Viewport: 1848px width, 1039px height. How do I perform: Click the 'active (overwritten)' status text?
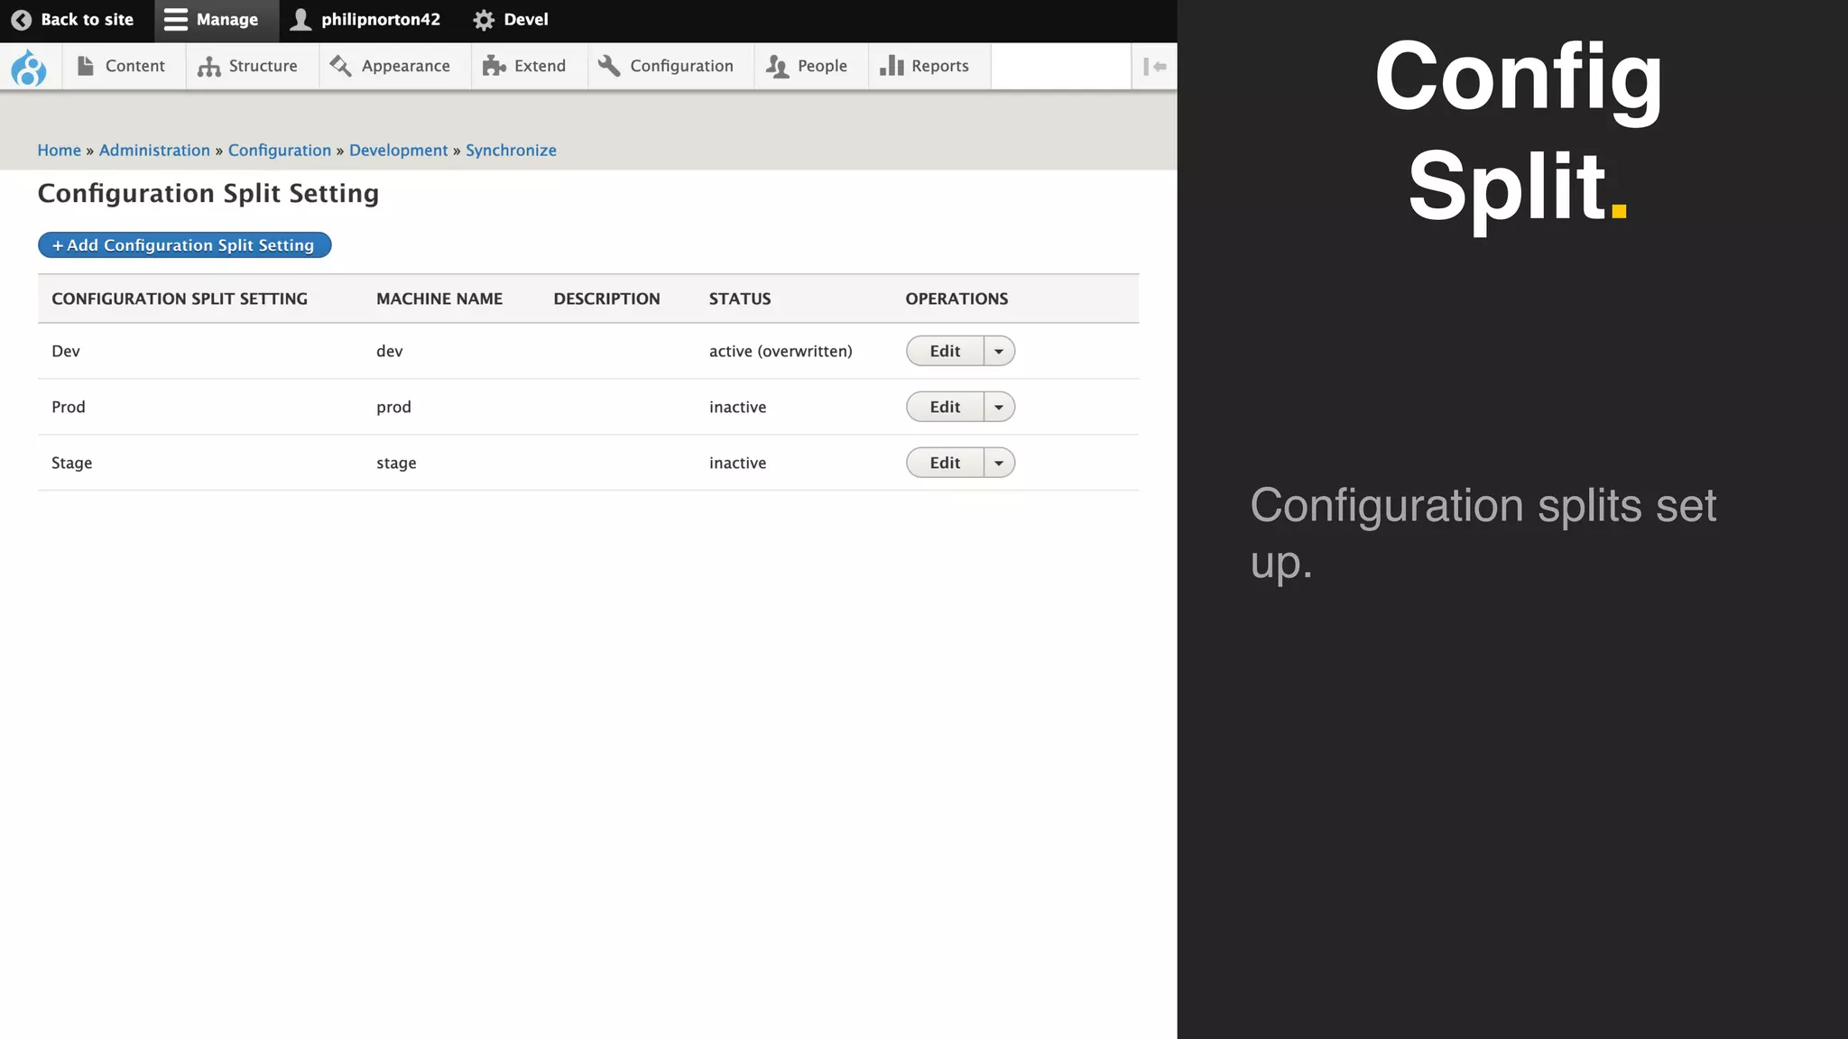[x=781, y=351]
